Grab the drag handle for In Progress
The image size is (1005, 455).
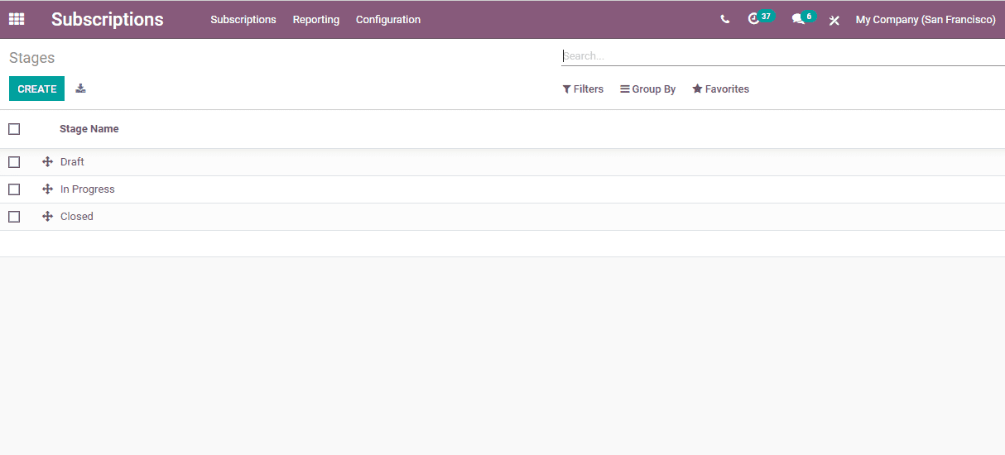pyautogui.click(x=47, y=189)
